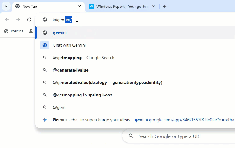
Task: Select the gemini autocomplete suggestion
Action: (136, 33)
